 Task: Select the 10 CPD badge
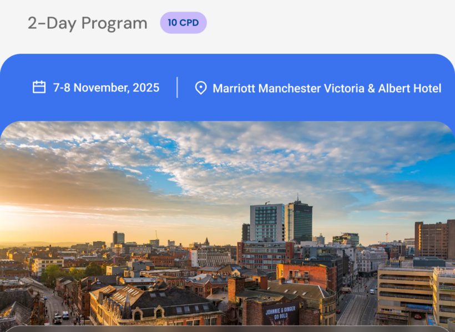[183, 23]
